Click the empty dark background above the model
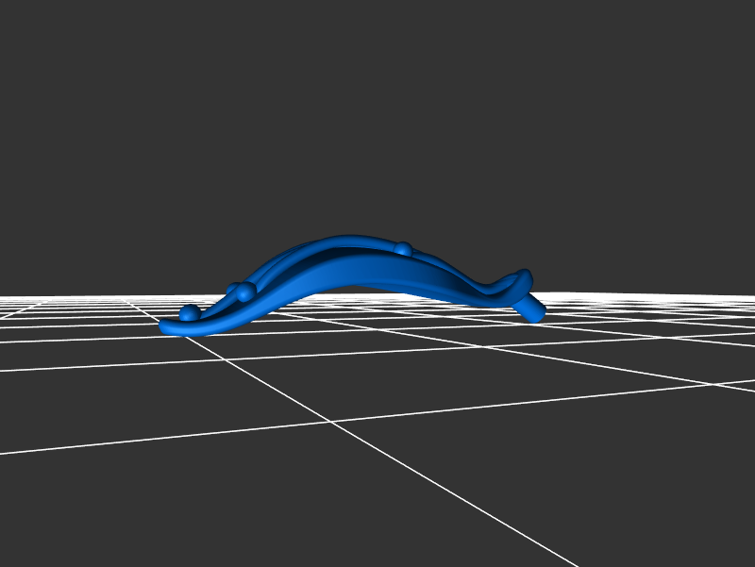The image size is (755, 567). pos(377,113)
